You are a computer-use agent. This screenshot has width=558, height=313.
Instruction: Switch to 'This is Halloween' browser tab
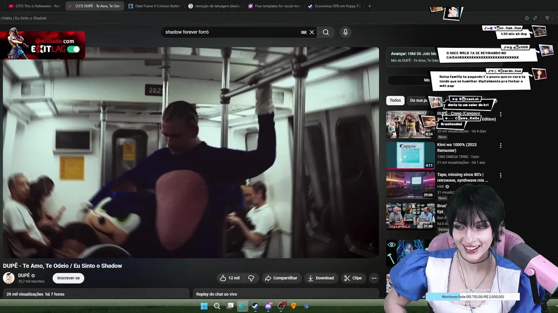[x=35, y=6]
